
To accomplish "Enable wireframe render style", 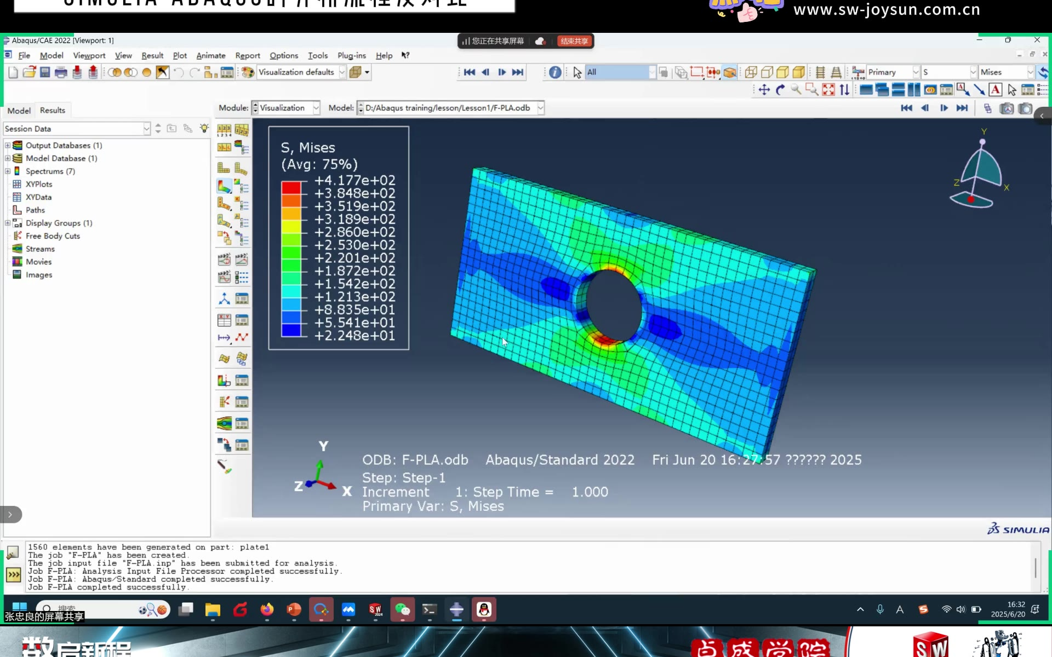I will [x=751, y=72].
